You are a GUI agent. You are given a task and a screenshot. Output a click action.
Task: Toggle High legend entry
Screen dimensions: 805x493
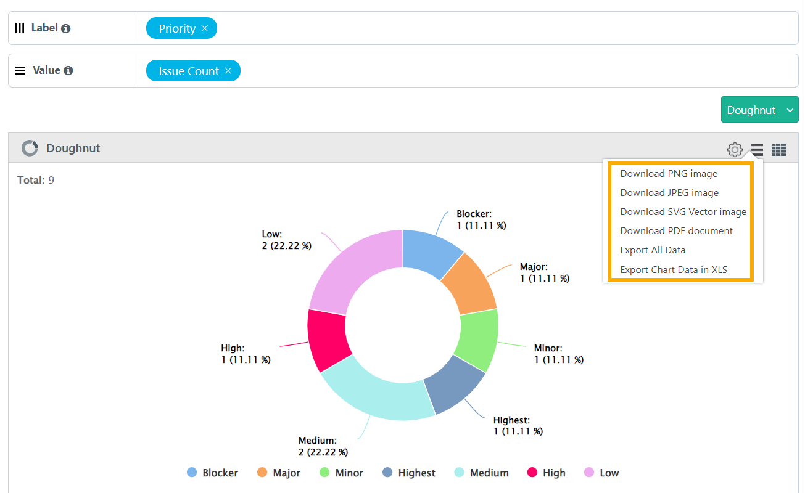[547, 473]
